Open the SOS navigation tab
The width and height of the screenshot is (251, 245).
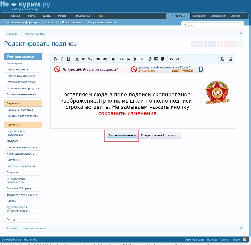(x=101, y=16)
